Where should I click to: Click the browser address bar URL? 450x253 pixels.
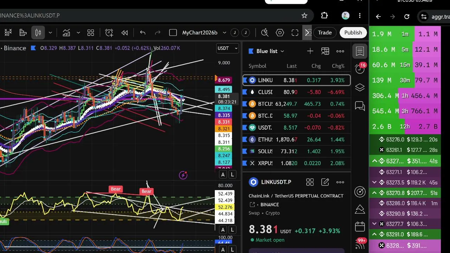30,15
